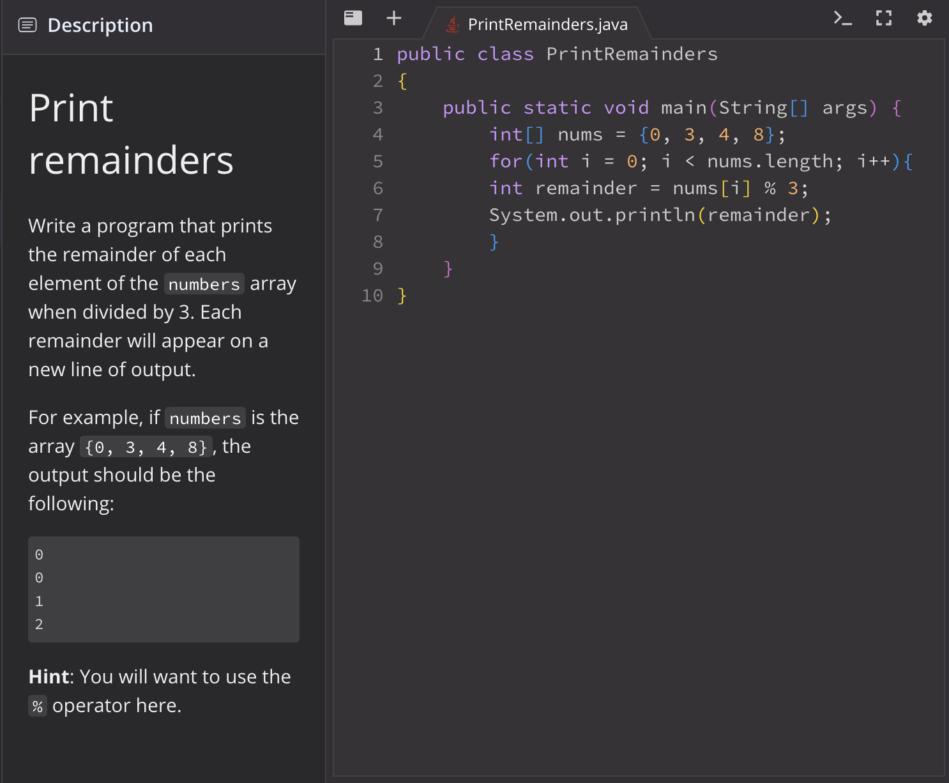Select the PrintRemainders.java tab
This screenshot has width=949, height=783.
pos(548,24)
